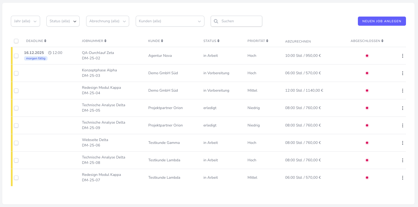Click into the Suchen search field
The width and height of the screenshot is (418, 207).
coord(240,21)
